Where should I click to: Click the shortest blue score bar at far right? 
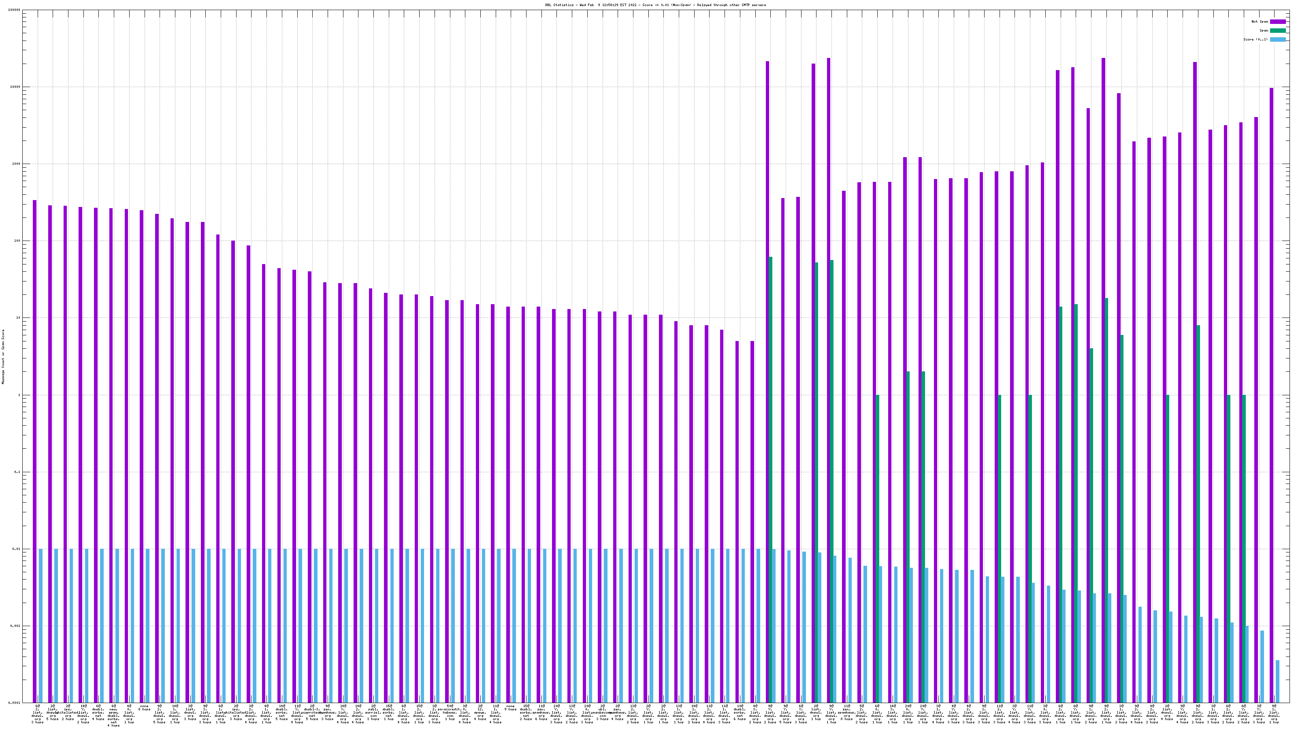[x=1277, y=681]
